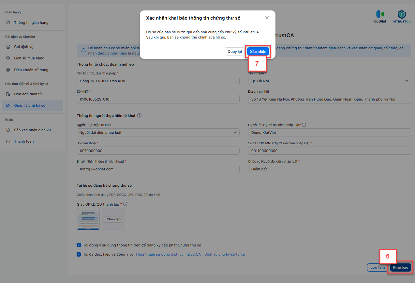
Task: Click the Số điện thoại input field
Action: coord(158,151)
